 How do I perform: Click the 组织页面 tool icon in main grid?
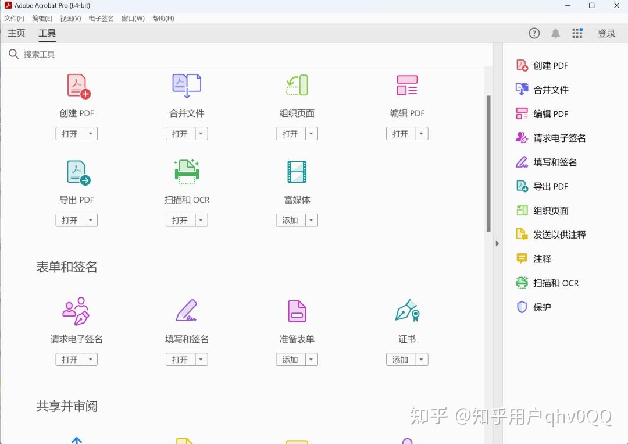tap(297, 86)
